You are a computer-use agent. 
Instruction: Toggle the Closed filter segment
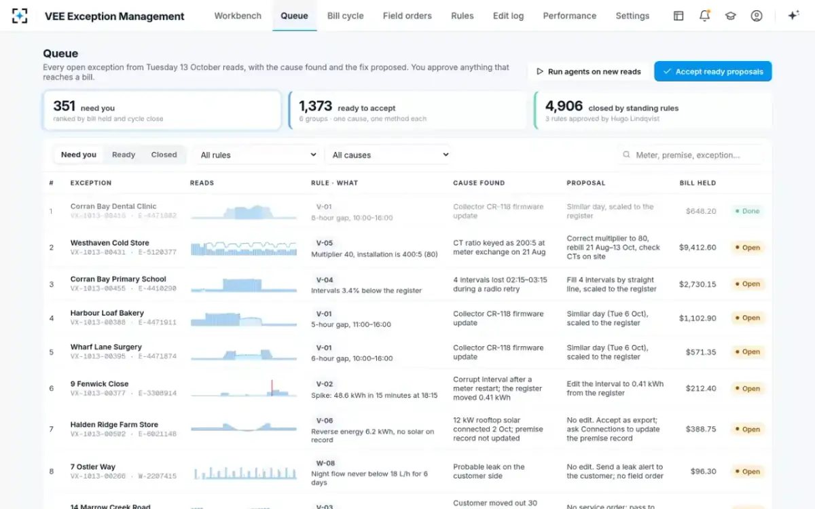tap(164, 155)
